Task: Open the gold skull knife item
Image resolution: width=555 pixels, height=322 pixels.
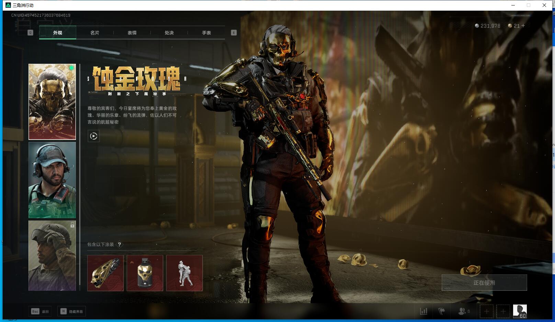Action: click(x=105, y=273)
